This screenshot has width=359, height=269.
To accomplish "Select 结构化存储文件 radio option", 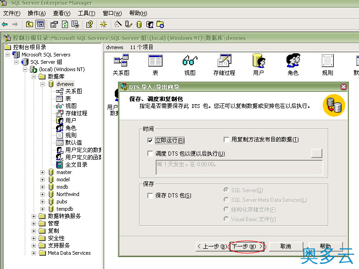I will coord(226,209).
